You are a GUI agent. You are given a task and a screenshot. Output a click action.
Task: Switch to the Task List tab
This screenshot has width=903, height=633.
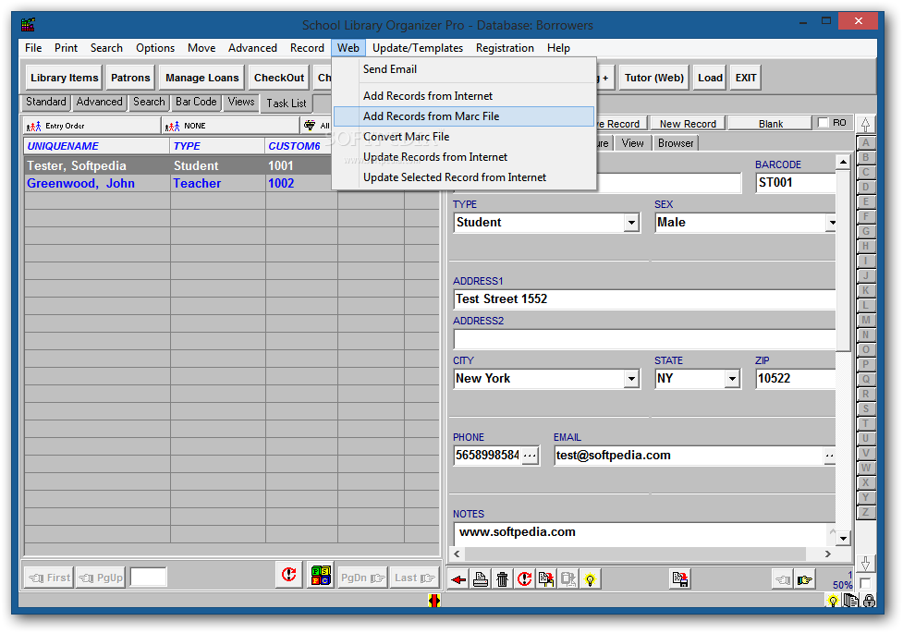coord(287,103)
